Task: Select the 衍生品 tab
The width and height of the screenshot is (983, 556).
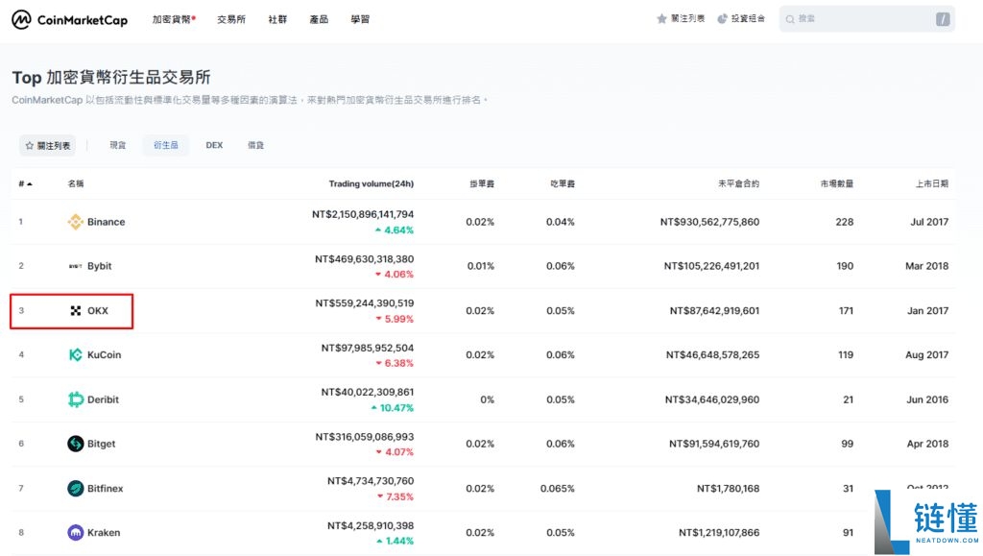Action: coord(165,145)
